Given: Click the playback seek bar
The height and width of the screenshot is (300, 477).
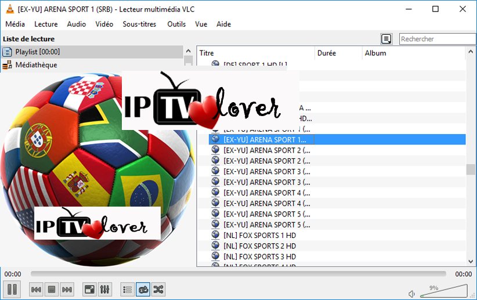Looking at the screenshot, I should point(238,274).
